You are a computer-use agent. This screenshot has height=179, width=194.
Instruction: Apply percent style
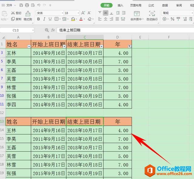(x=172, y=19)
